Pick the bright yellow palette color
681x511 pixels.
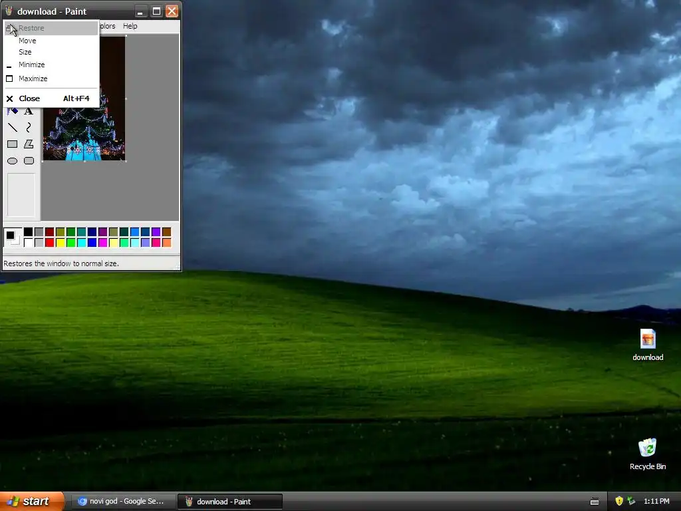coord(61,242)
